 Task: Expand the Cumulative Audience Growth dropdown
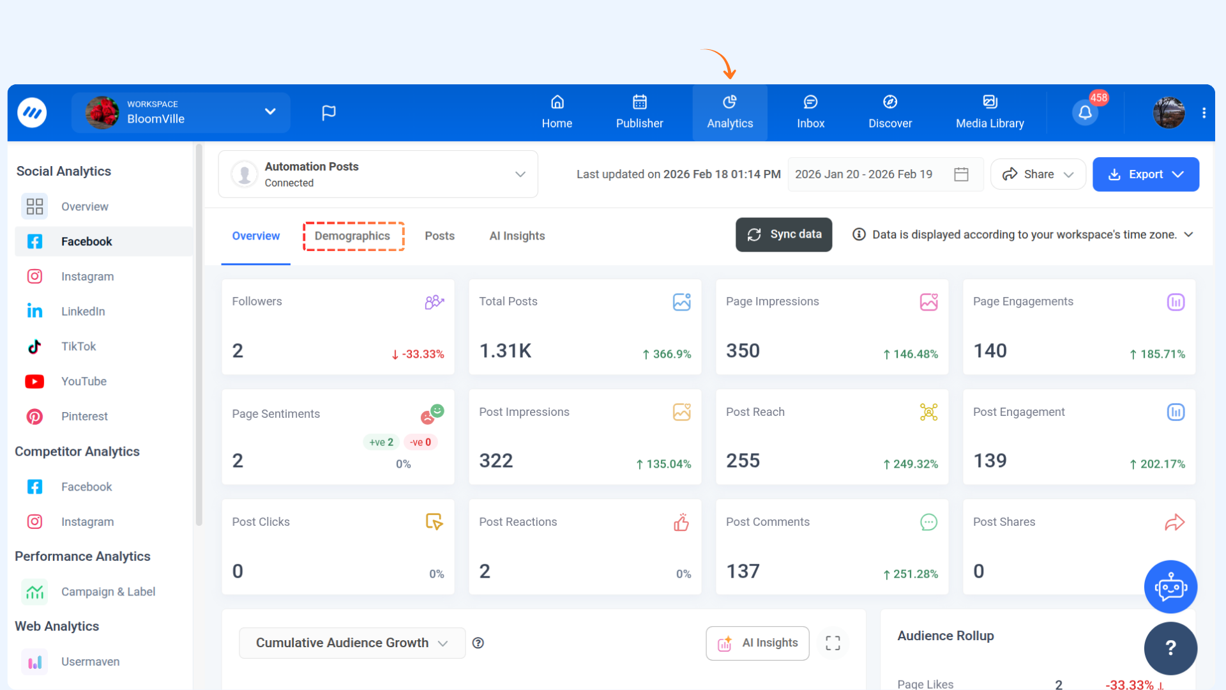click(352, 643)
